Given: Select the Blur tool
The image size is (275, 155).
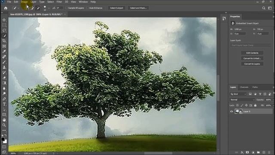Looking at the screenshot, I should pos(4,88).
